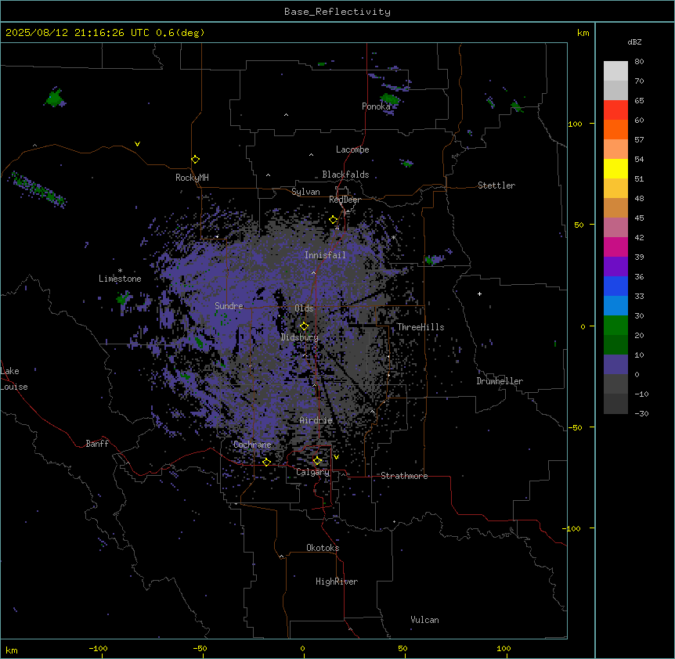Screen dimensions: 675x659
Task: Click the Vulcan label
Action: click(425, 620)
